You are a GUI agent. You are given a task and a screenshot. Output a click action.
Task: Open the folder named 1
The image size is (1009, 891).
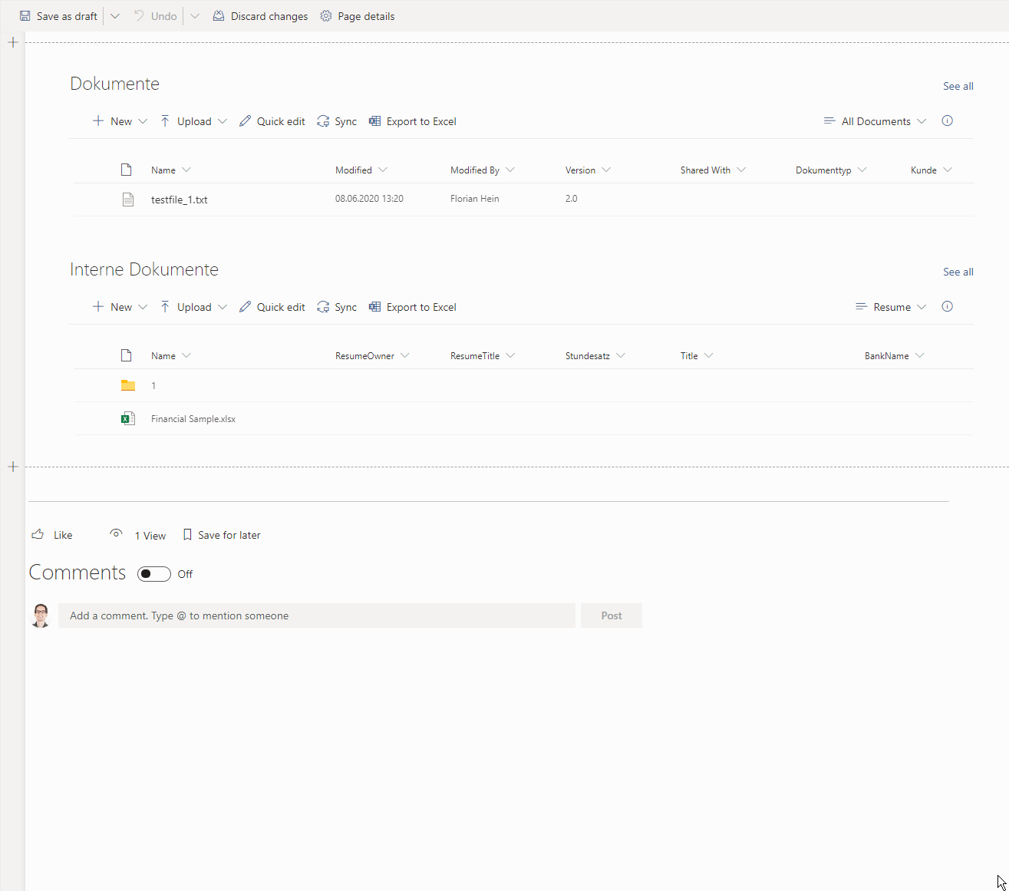153,386
